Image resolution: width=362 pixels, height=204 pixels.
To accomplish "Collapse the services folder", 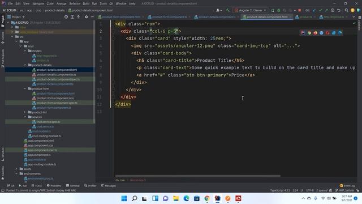I will click(x=25, y=117).
